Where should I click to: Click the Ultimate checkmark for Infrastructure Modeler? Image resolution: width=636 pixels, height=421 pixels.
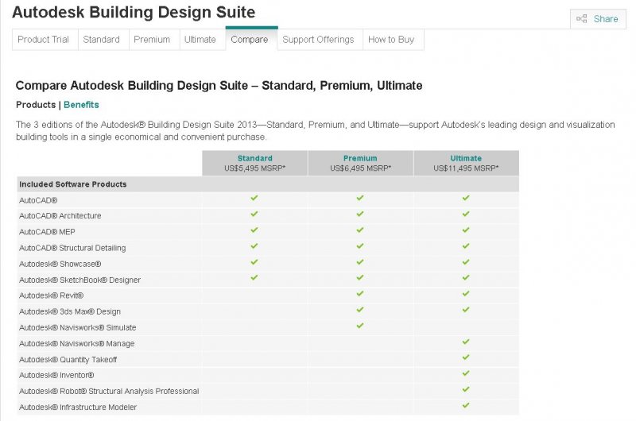coord(466,405)
